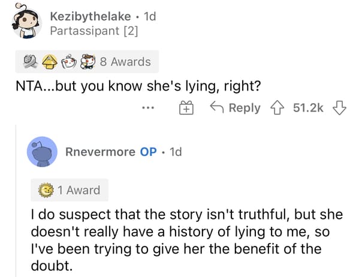Click the 51.2k vote score
Viewport: 359px width, 277px height.
coord(308,108)
